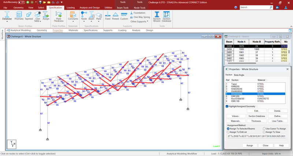Screen dimensions: 293x156
Task: Choose the Pinned support icon
Action: point(115,16)
